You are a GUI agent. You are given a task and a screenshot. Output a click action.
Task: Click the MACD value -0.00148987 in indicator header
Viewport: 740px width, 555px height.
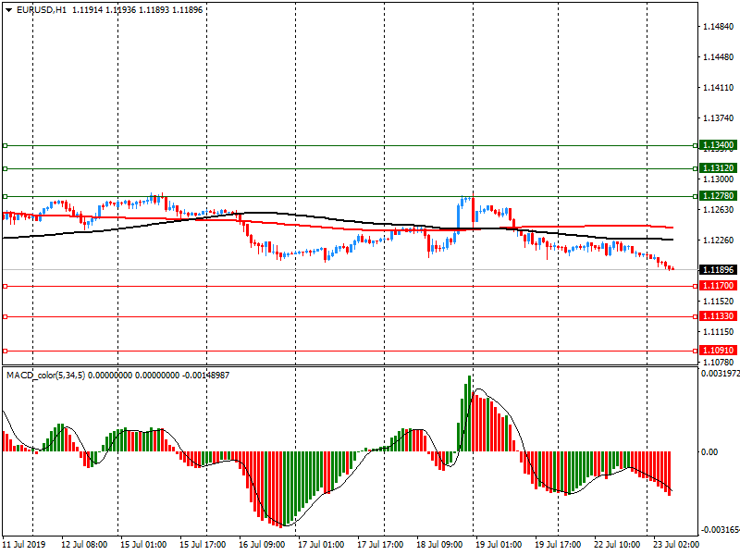(x=205, y=376)
